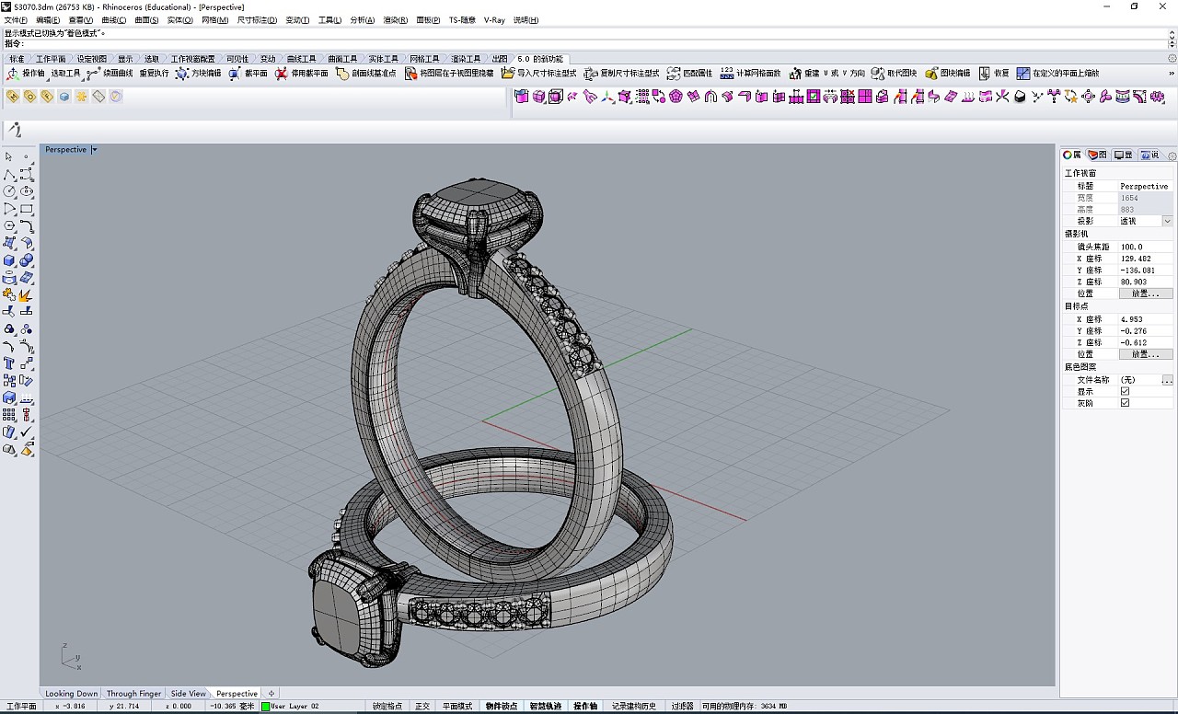Image resolution: width=1178 pixels, height=714 pixels.
Task: Open the 渲染 (Render) menu
Action: (x=394, y=19)
